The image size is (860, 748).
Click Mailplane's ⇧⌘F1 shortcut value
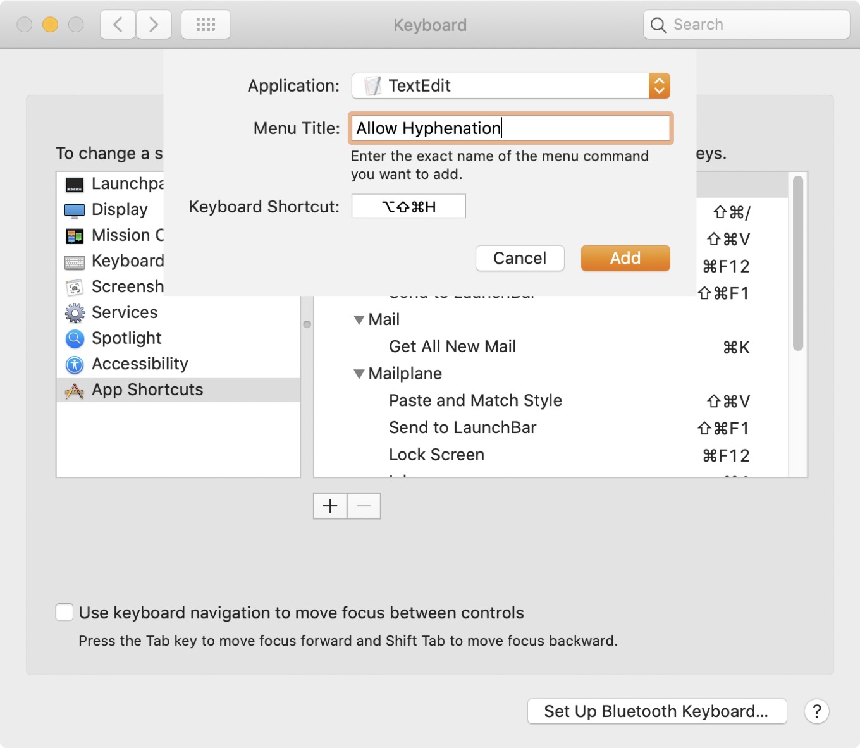click(724, 429)
